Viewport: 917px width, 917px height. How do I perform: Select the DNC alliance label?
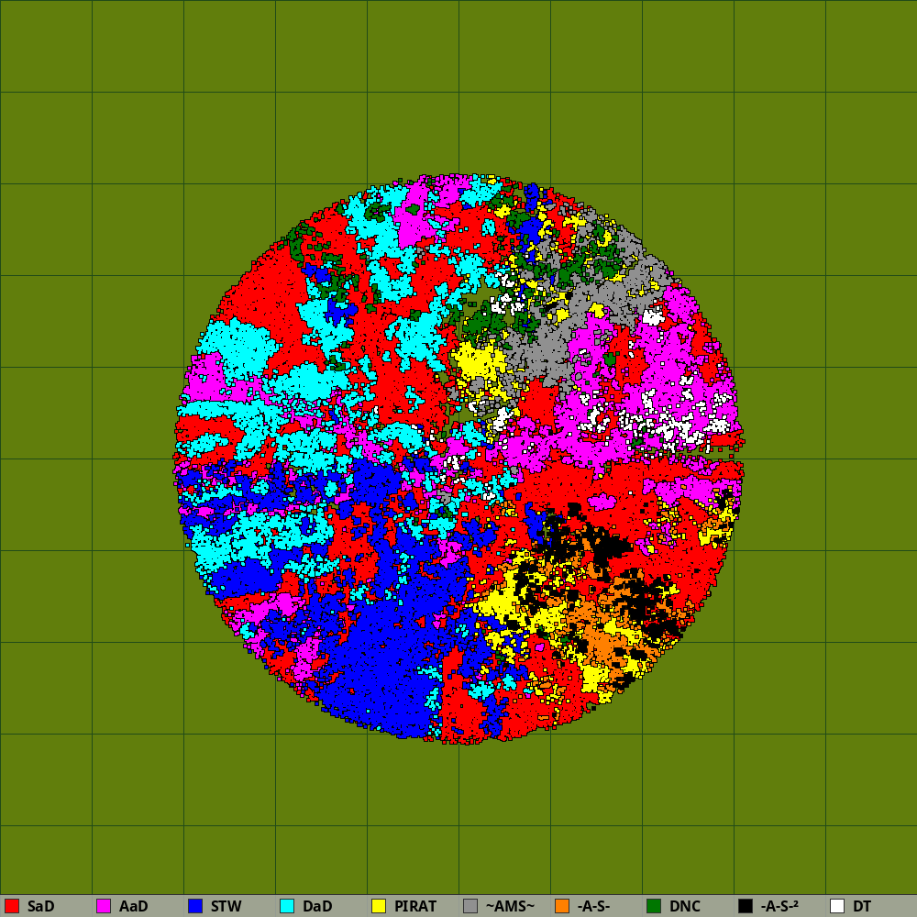685,906
